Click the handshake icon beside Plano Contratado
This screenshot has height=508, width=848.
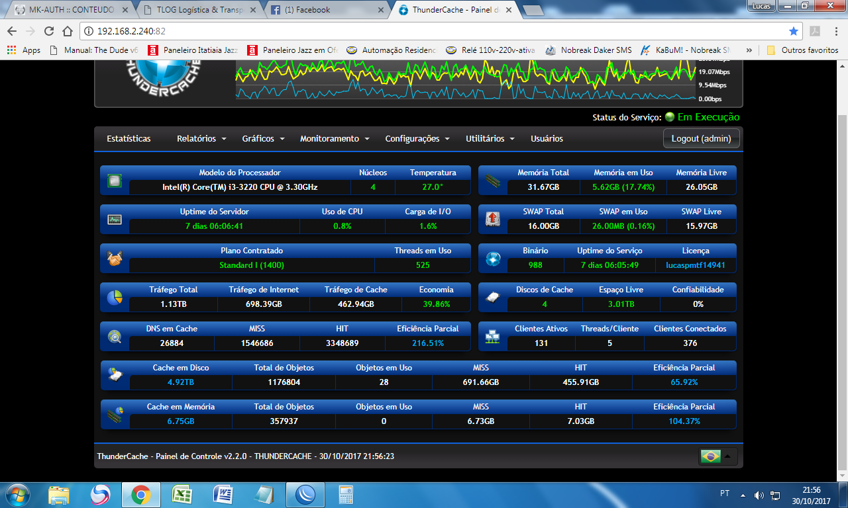[115, 259]
